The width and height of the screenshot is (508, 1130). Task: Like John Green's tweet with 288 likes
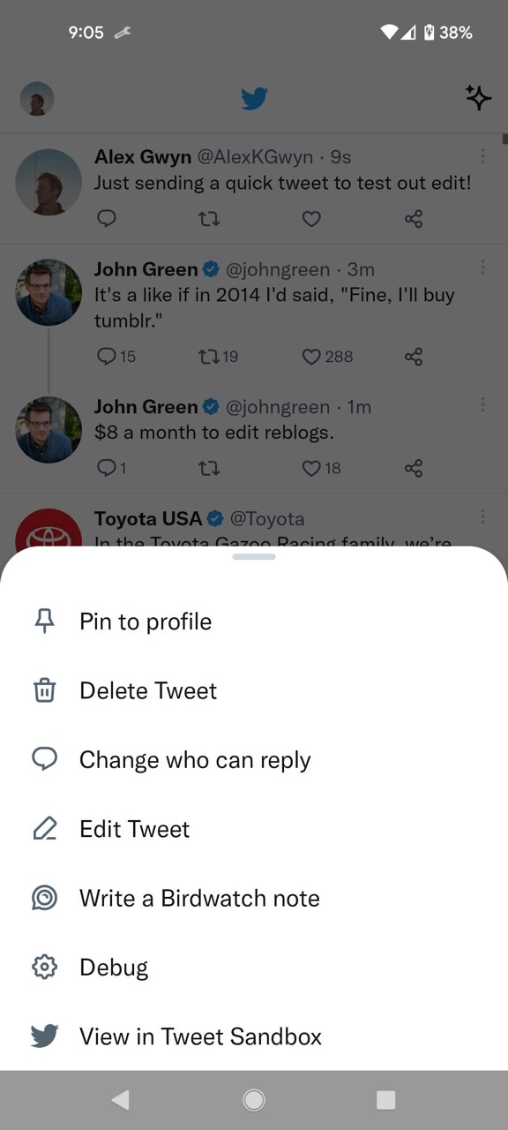311,357
